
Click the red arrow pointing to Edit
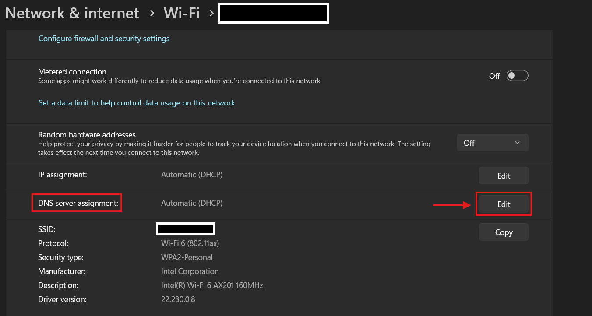pyautogui.click(x=451, y=204)
